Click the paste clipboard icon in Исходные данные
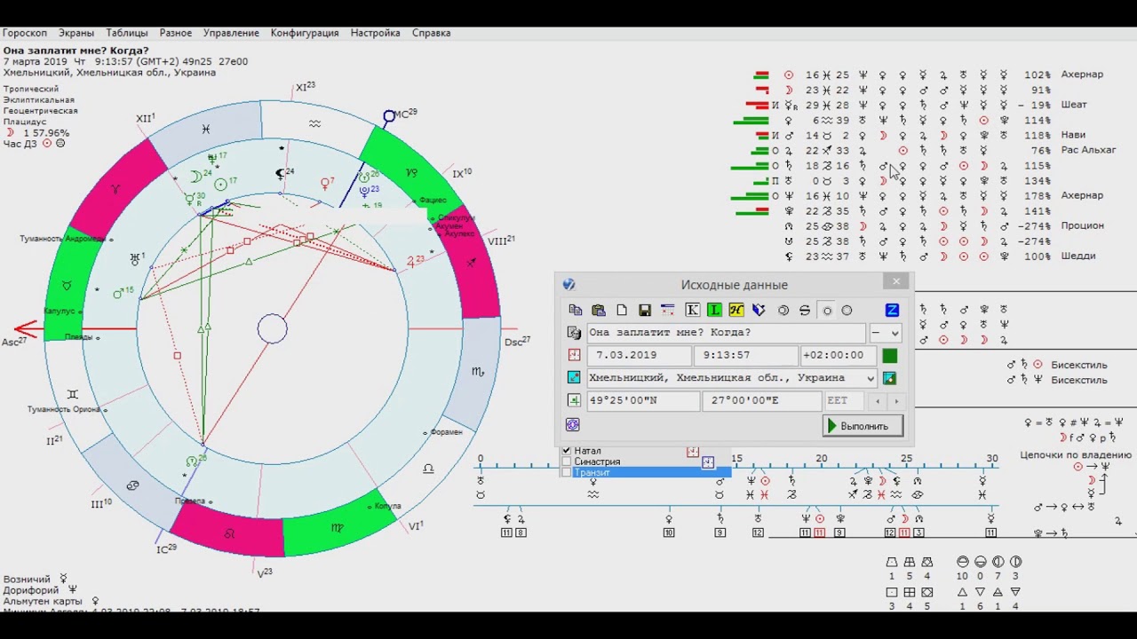The width and height of the screenshot is (1137, 639). point(599,310)
